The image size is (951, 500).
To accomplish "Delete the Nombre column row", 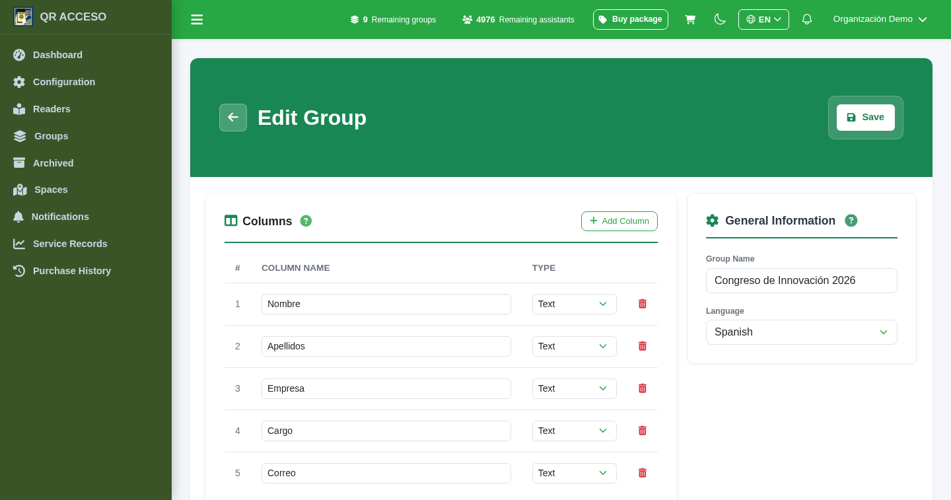I will (643, 304).
